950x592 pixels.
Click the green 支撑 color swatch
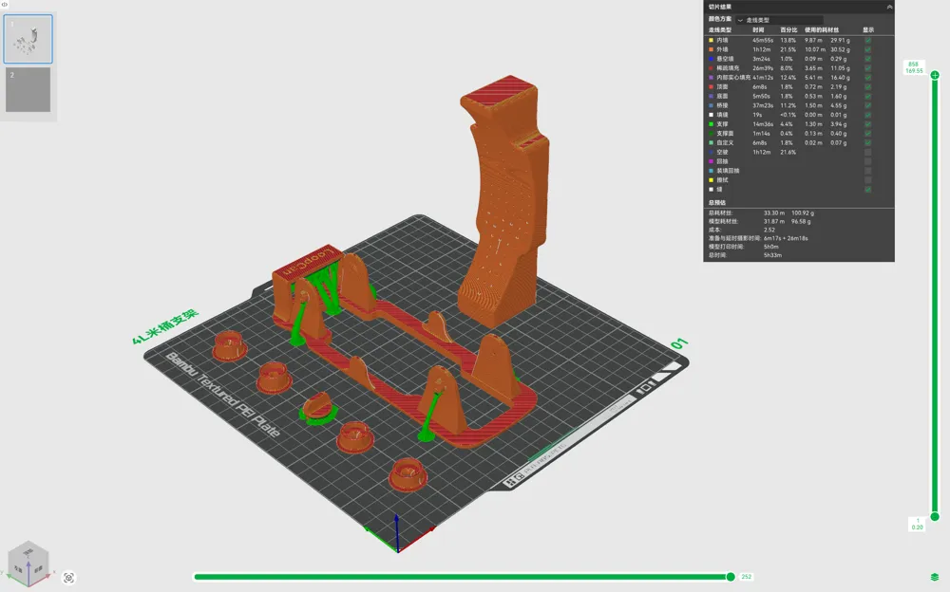pyautogui.click(x=712, y=124)
